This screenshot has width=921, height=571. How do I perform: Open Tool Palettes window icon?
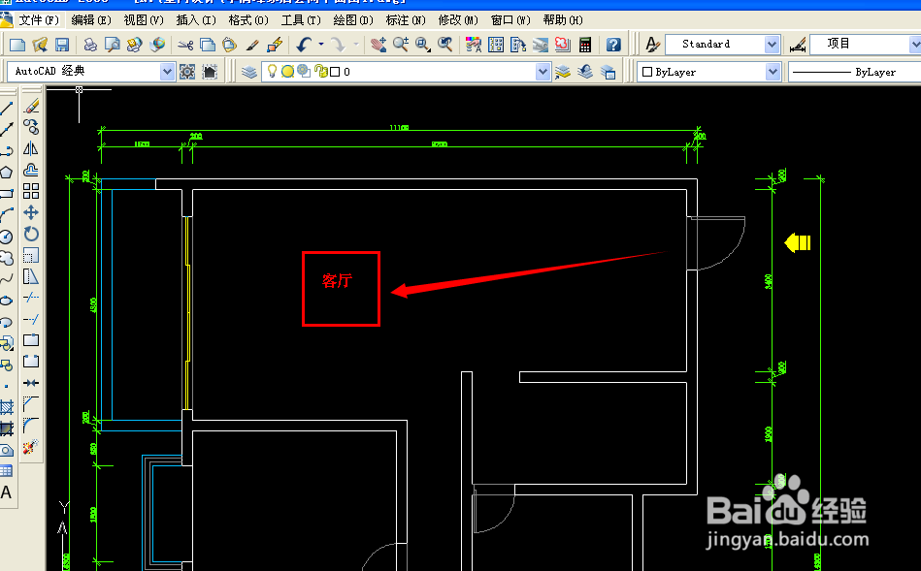[518, 45]
